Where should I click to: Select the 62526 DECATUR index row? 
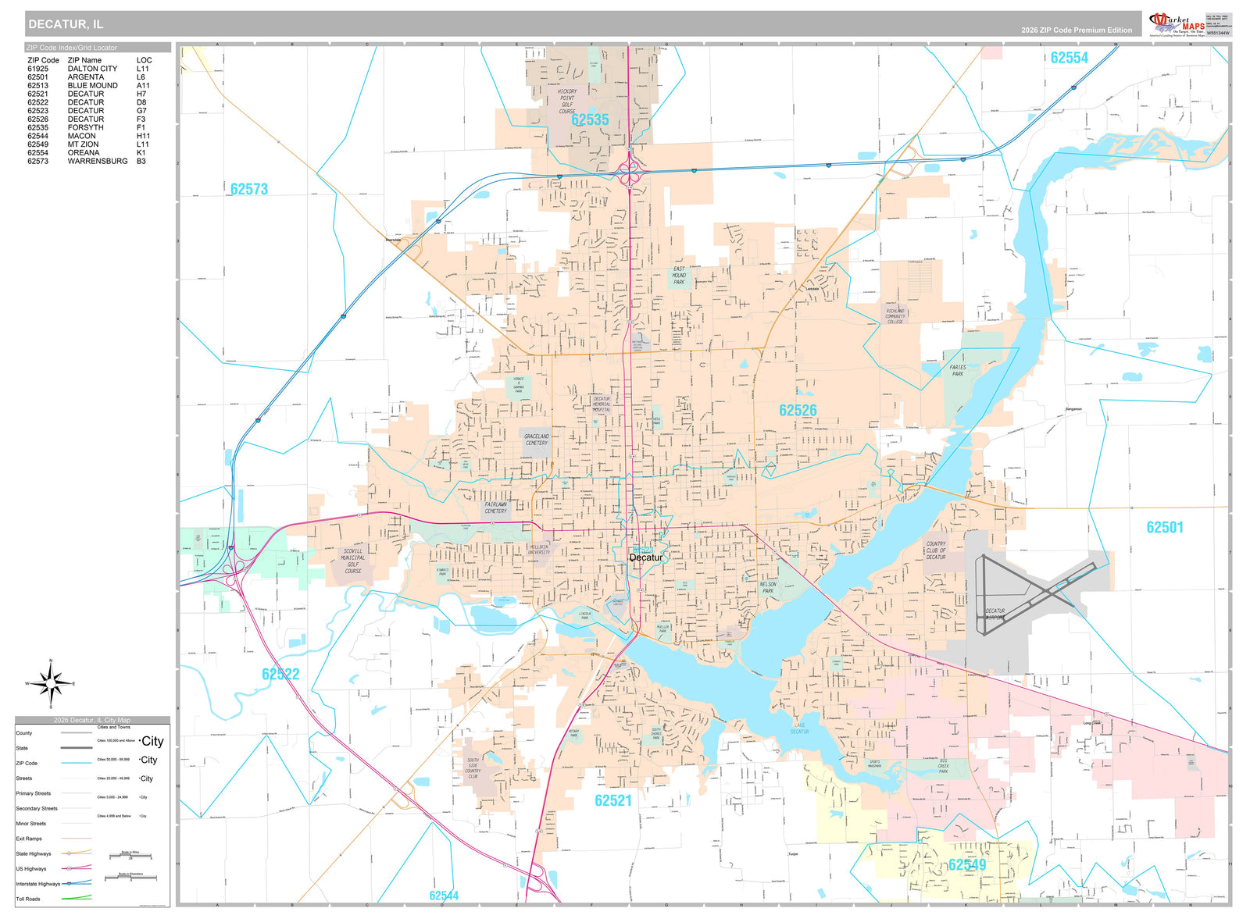pyautogui.click(x=88, y=119)
